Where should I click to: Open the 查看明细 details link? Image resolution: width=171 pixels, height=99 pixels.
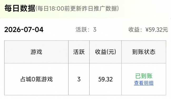click(144, 83)
